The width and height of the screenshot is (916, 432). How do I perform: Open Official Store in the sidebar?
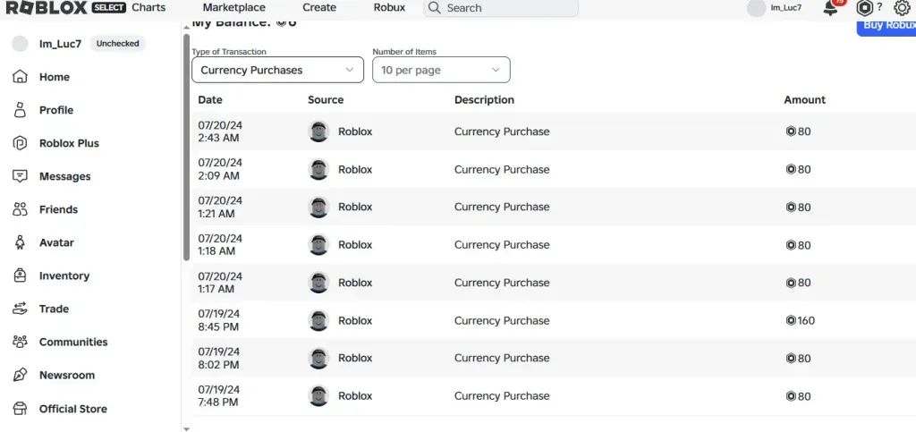tap(73, 409)
